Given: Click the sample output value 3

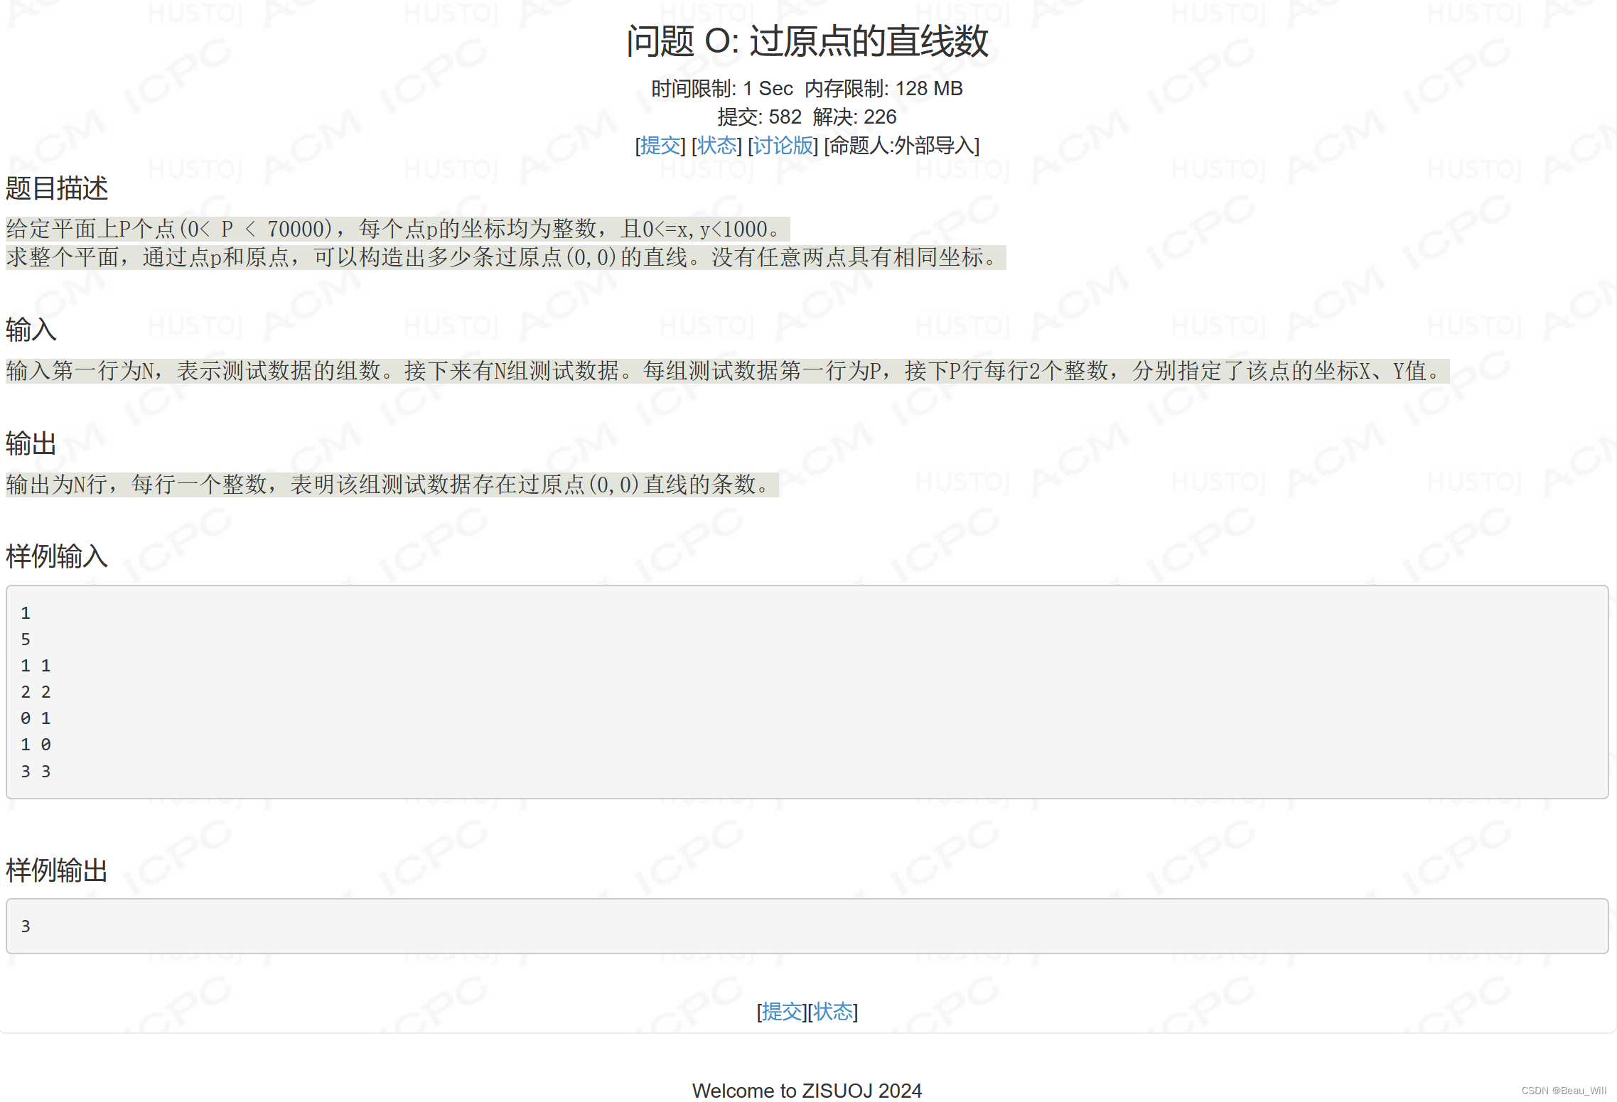Looking at the screenshot, I should (x=25, y=926).
